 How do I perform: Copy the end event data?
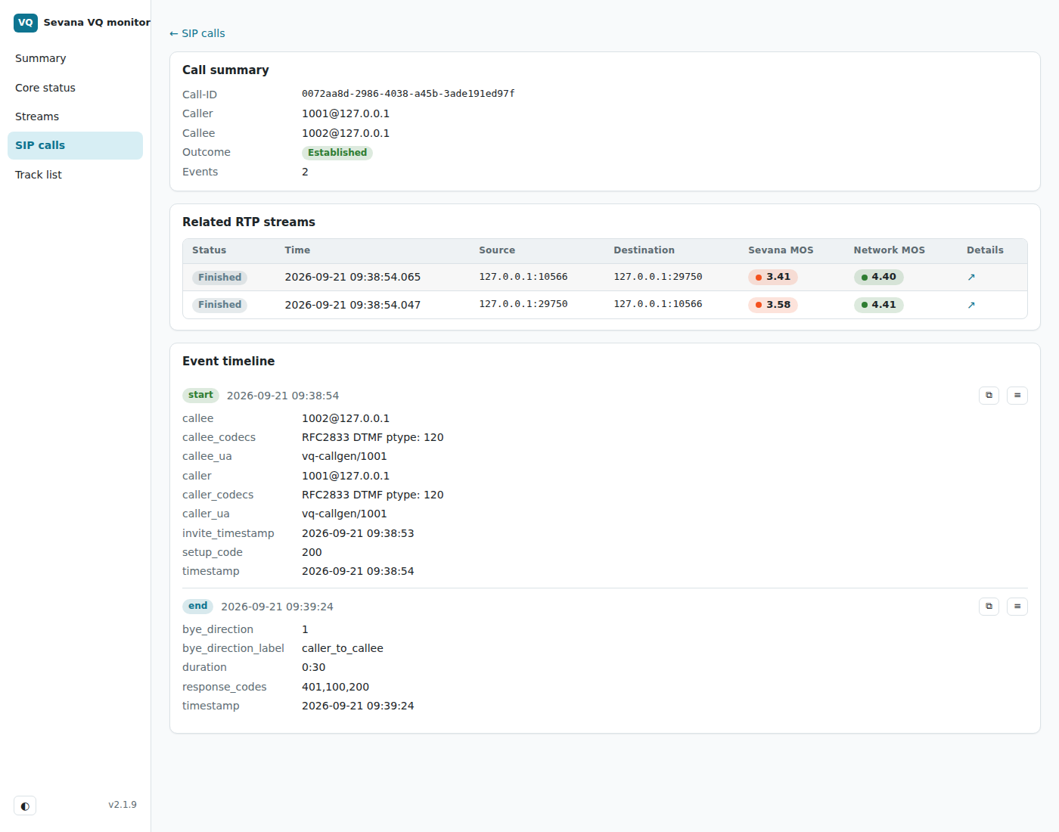[x=989, y=606]
